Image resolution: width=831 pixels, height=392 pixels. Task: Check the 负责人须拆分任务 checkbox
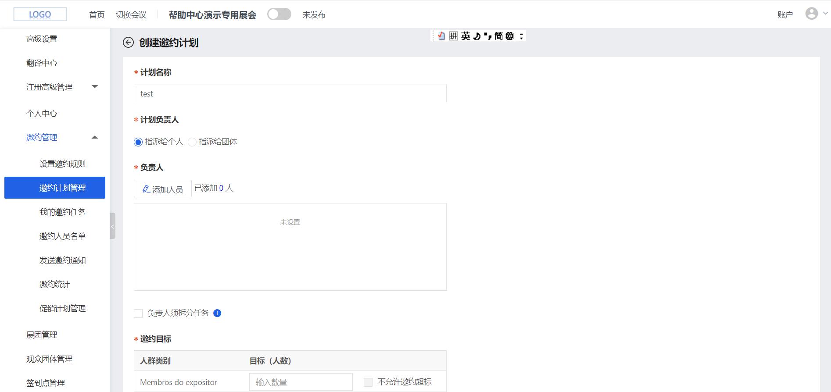coord(138,314)
